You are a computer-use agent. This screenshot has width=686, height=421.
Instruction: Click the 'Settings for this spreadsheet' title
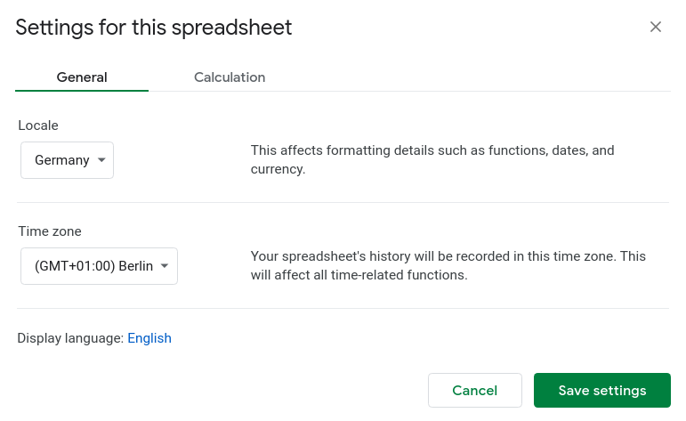(154, 28)
